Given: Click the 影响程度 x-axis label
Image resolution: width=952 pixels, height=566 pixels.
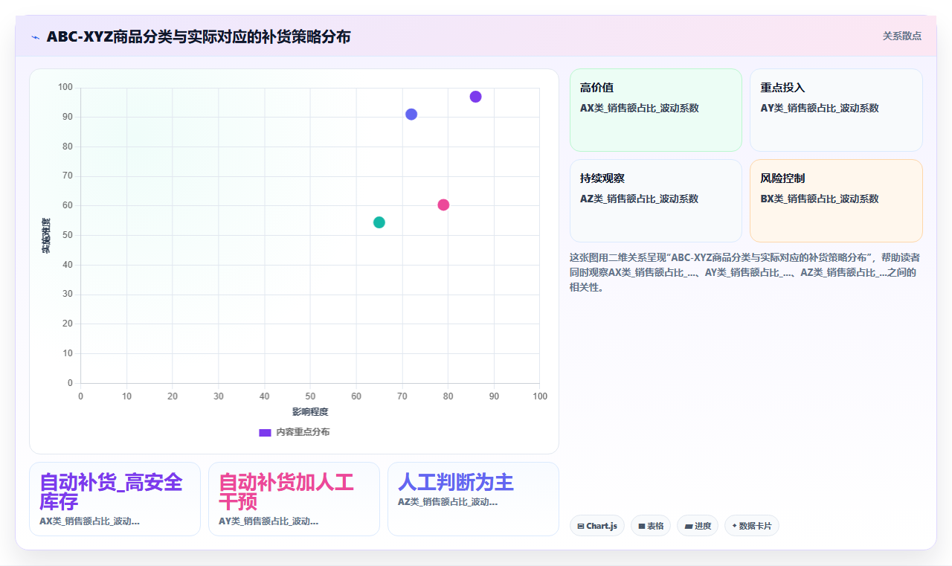Looking at the screenshot, I should [x=310, y=411].
